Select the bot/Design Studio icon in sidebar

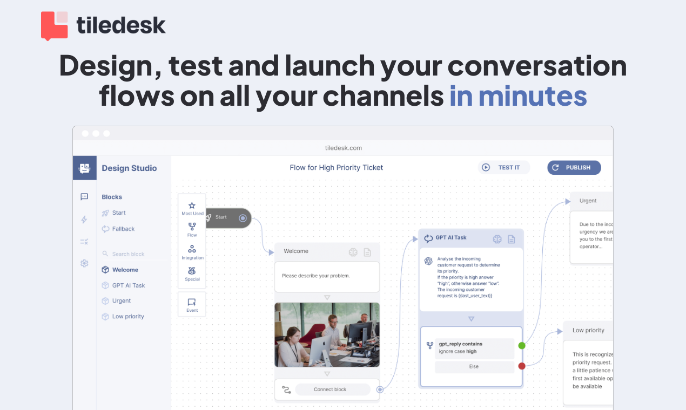pos(84,168)
